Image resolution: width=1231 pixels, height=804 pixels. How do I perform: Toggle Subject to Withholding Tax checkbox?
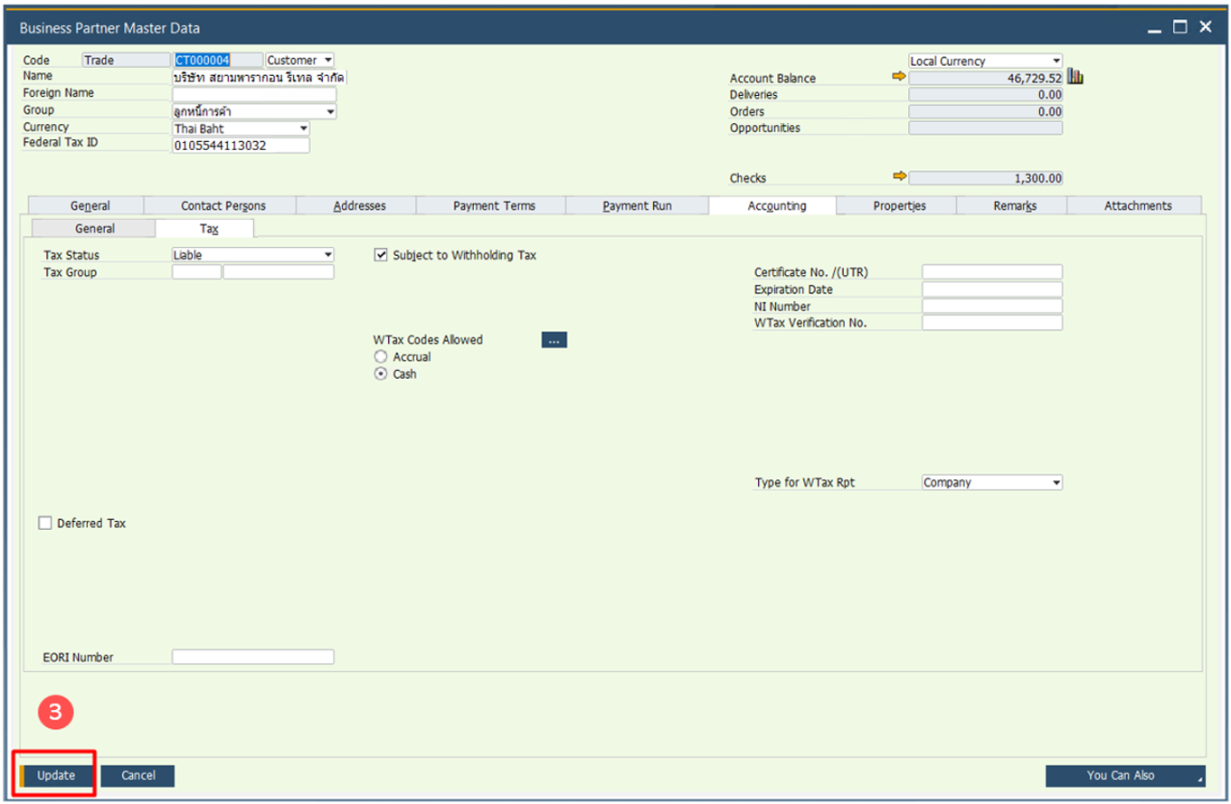[381, 255]
